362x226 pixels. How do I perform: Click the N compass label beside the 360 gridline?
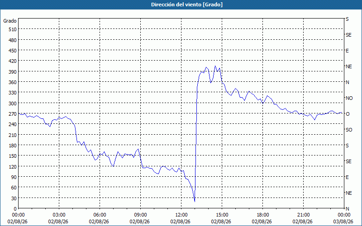(348, 82)
